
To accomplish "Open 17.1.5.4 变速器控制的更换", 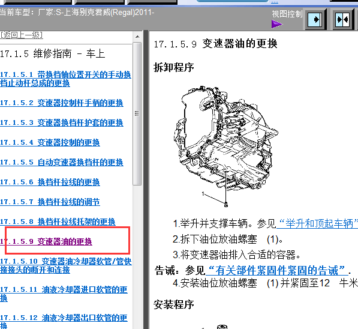I will 50,143.
